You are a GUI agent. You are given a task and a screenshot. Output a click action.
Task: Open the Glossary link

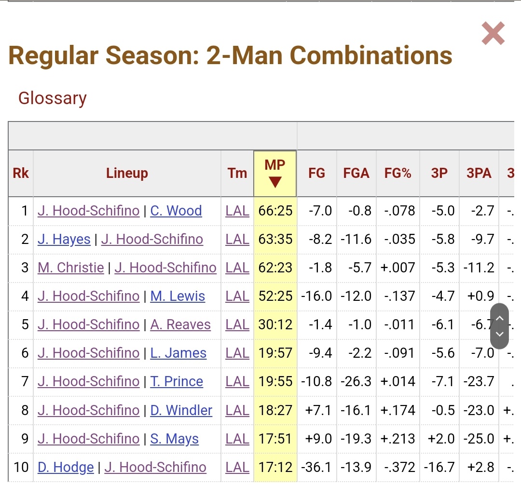(x=53, y=98)
